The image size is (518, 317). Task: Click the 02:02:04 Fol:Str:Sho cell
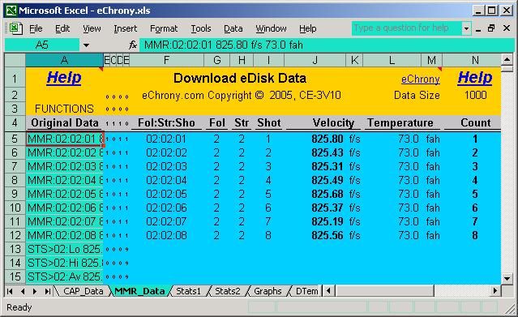click(x=166, y=180)
